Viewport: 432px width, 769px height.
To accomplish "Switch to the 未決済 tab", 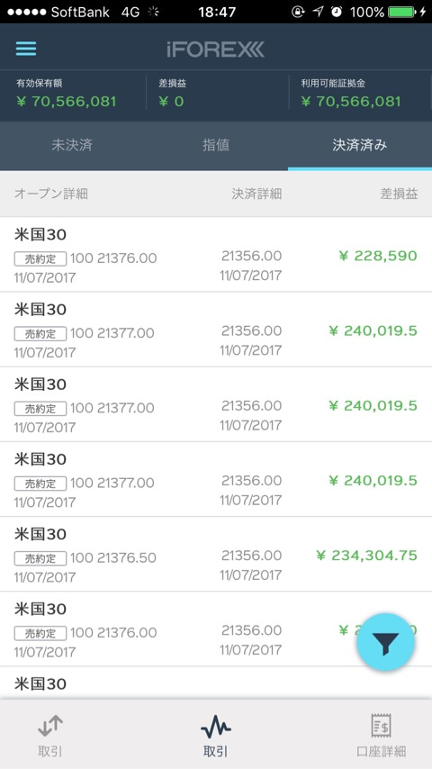I will click(x=72, y=145).
